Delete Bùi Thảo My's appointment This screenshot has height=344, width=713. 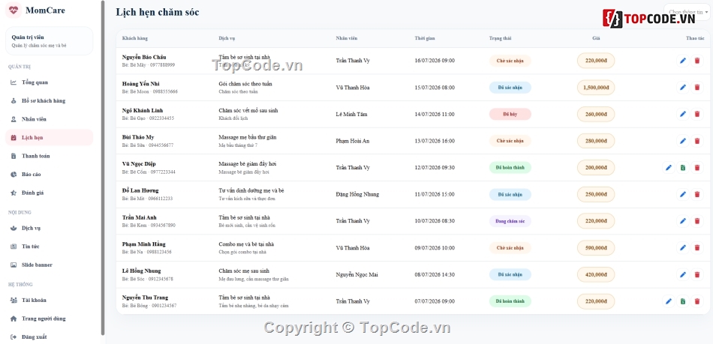(697, 141)
